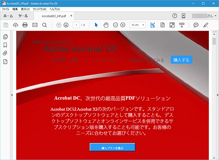Screen dimensions: 219x160
Task: Select the highlighter pen tool
Action: point(206,25)
